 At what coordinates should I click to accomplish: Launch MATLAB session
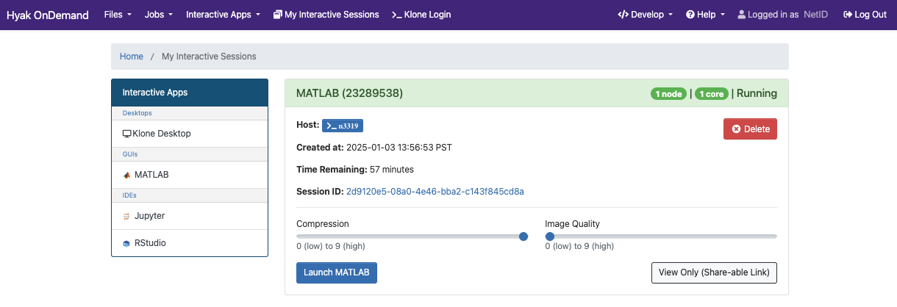[x=337, y=272]
